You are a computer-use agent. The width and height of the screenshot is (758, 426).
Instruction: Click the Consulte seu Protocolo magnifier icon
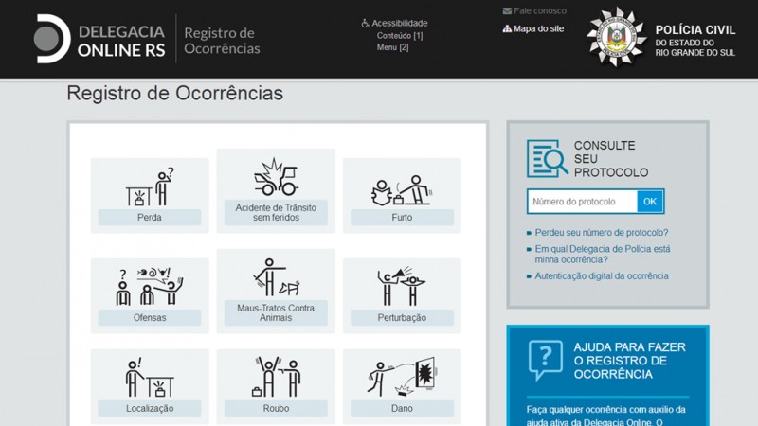pyautogui.click(x=547, y=159)
